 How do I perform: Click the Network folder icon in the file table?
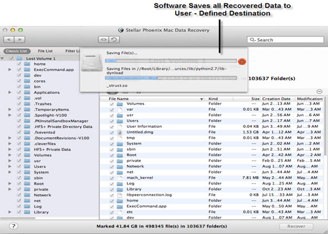tap(120, 167)
